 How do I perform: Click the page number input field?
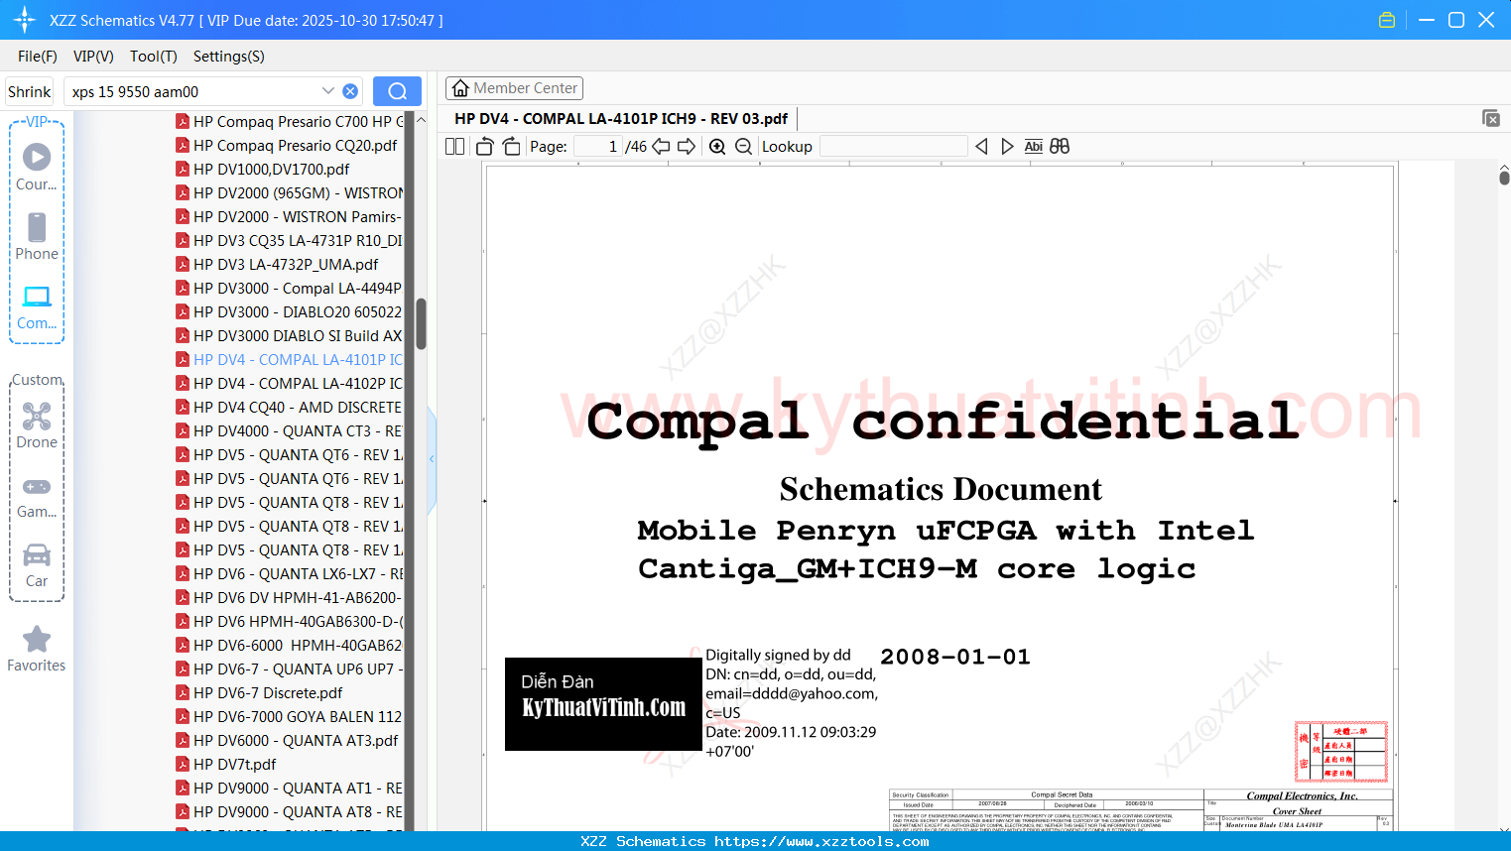[x=598, y=146]
